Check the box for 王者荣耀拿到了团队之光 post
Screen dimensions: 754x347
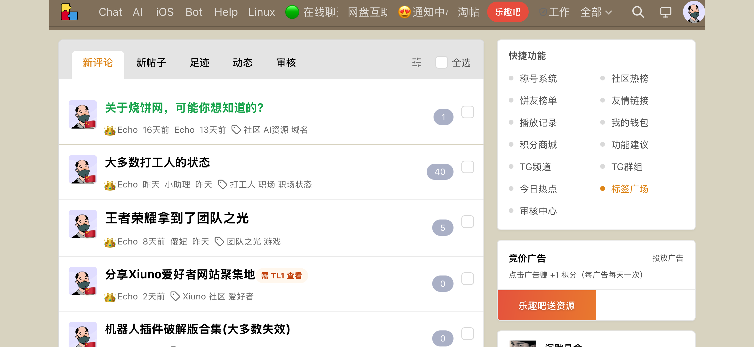467,222
